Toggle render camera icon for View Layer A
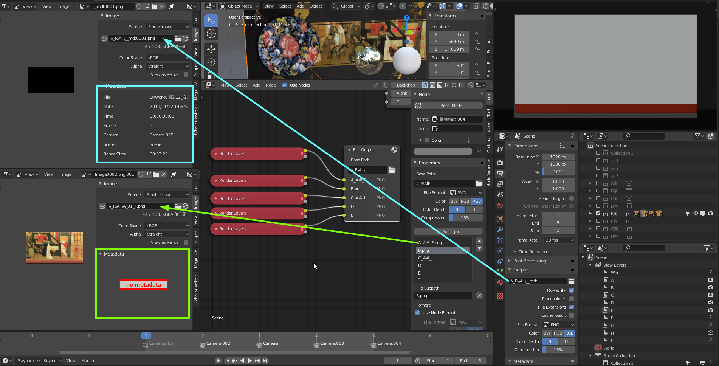 pyautogui.click(x=710, y=280)
